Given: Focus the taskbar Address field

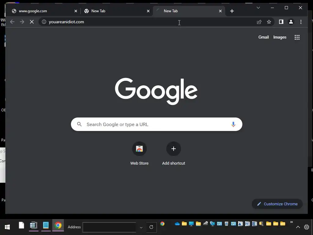Looking at the screenshot, I should 109,227.
